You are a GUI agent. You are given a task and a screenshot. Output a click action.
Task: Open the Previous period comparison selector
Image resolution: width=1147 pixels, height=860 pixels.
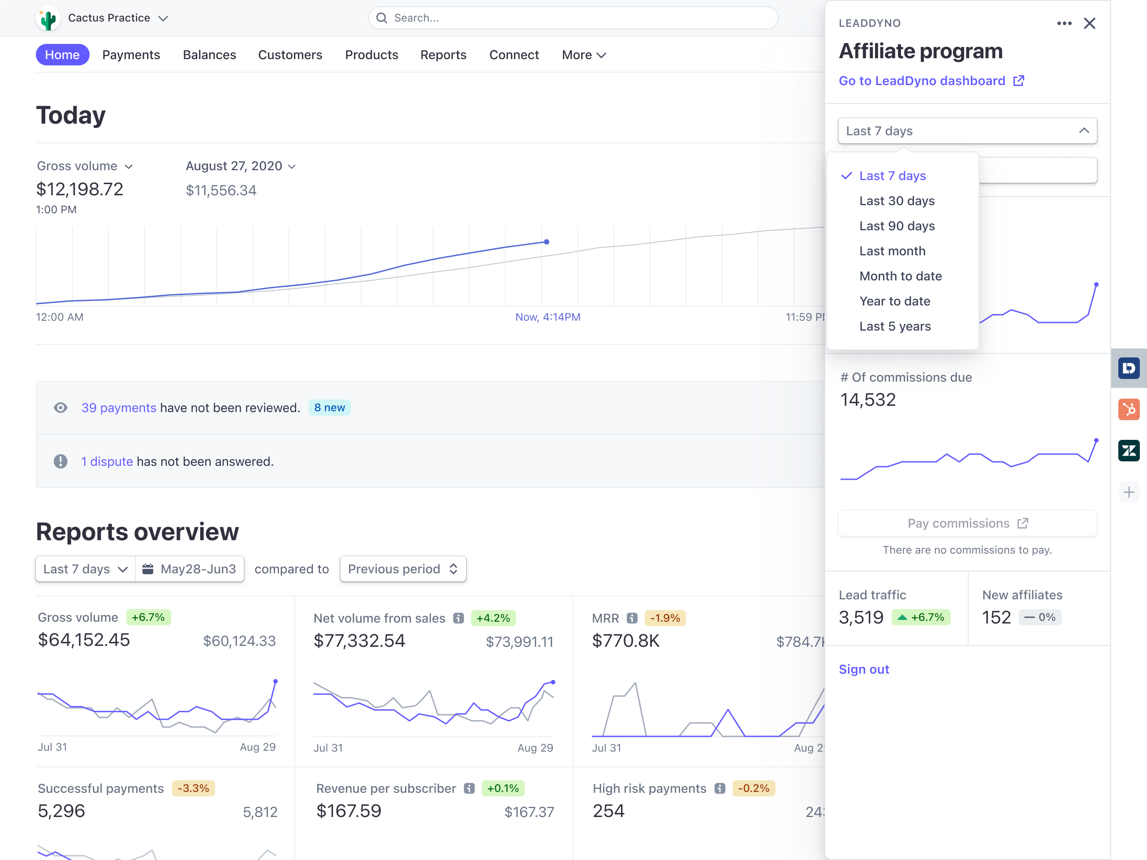402,569
